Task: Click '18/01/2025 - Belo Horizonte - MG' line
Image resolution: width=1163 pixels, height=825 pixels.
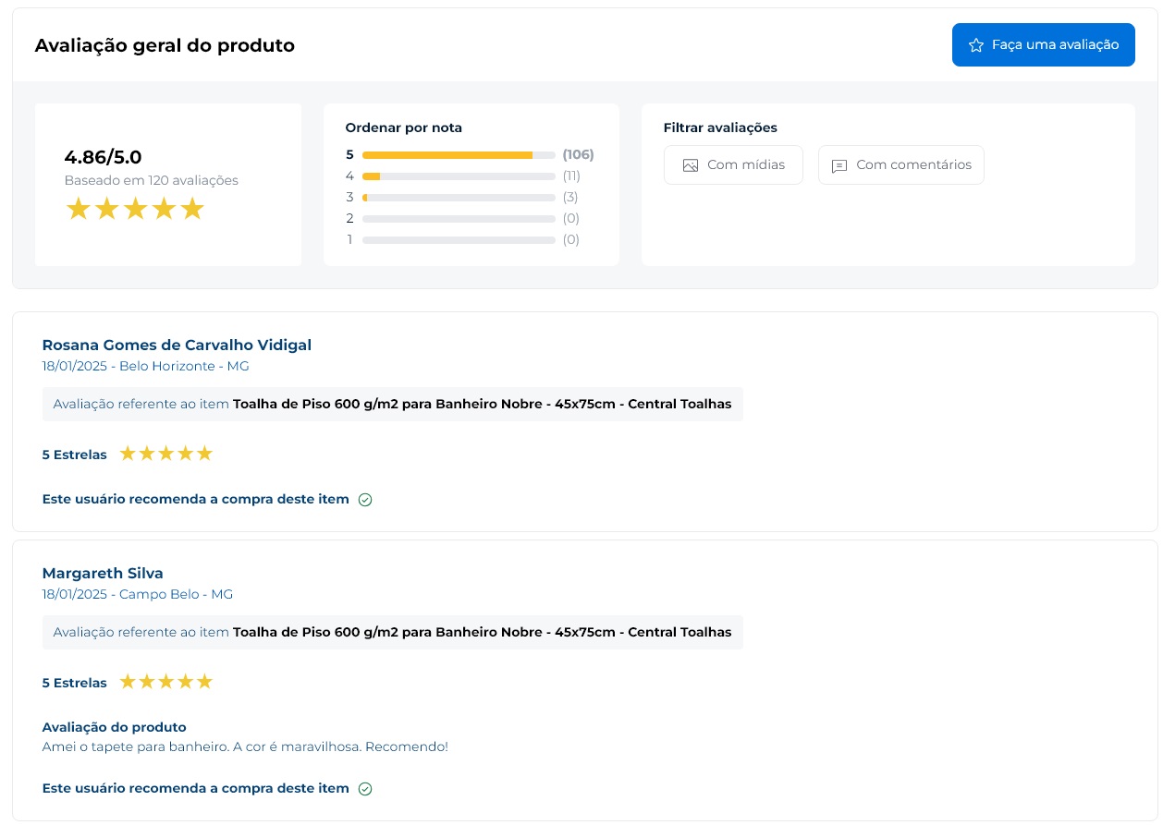Action: [146, 366]
